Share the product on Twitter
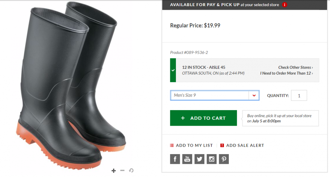The image size is (330, 178). point(199,159)
